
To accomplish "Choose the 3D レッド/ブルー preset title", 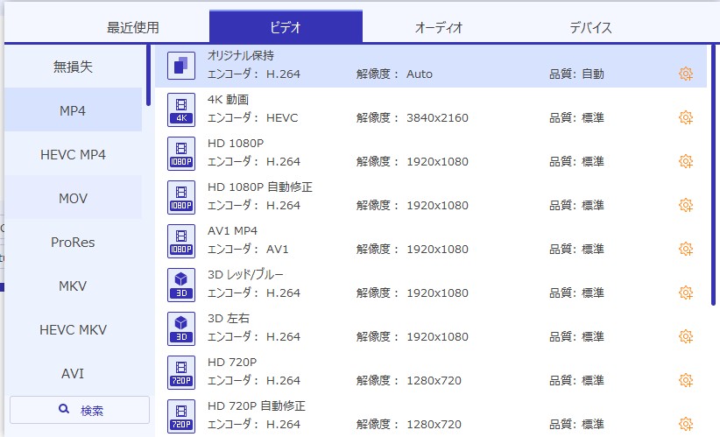I will click(x=245, y=274).
